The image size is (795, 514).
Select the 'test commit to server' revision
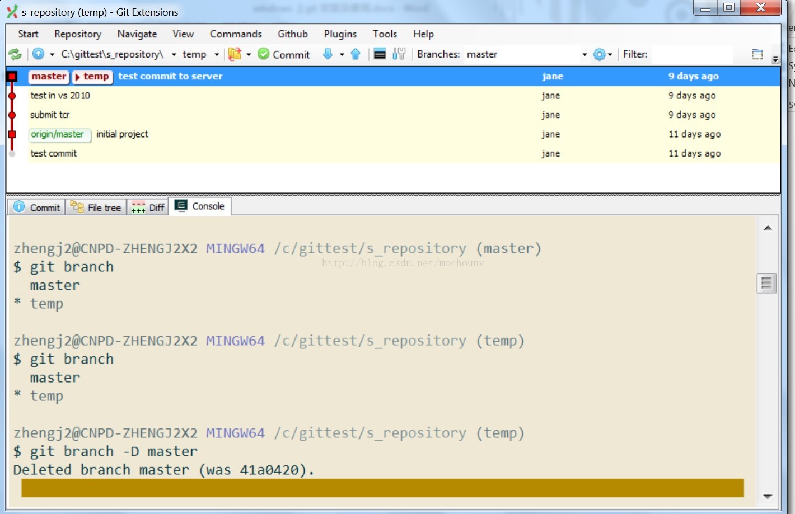click(393, 76)
